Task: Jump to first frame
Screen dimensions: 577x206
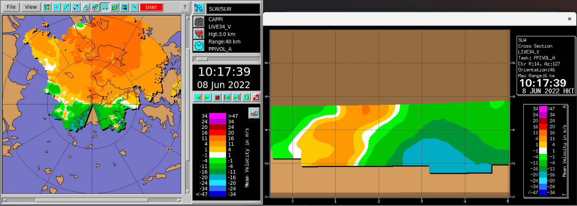Action: pyautogui.click(x=227, y=97)
